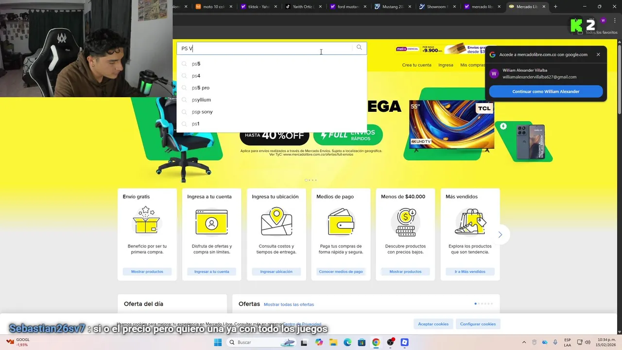
Task: Select the 'ps5' search suggestion
Action: [x=272, y=64]
